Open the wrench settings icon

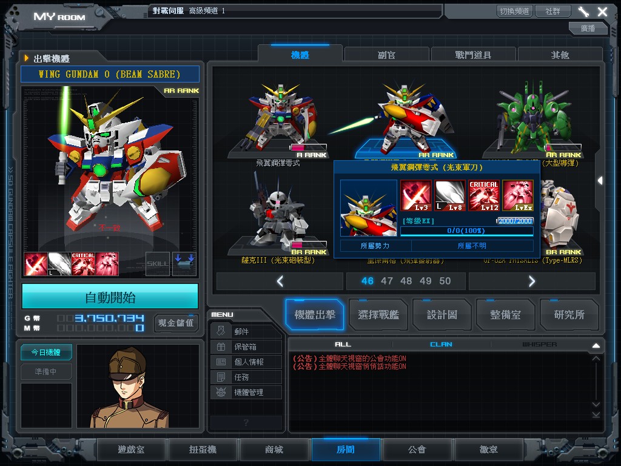click(583, 12)
